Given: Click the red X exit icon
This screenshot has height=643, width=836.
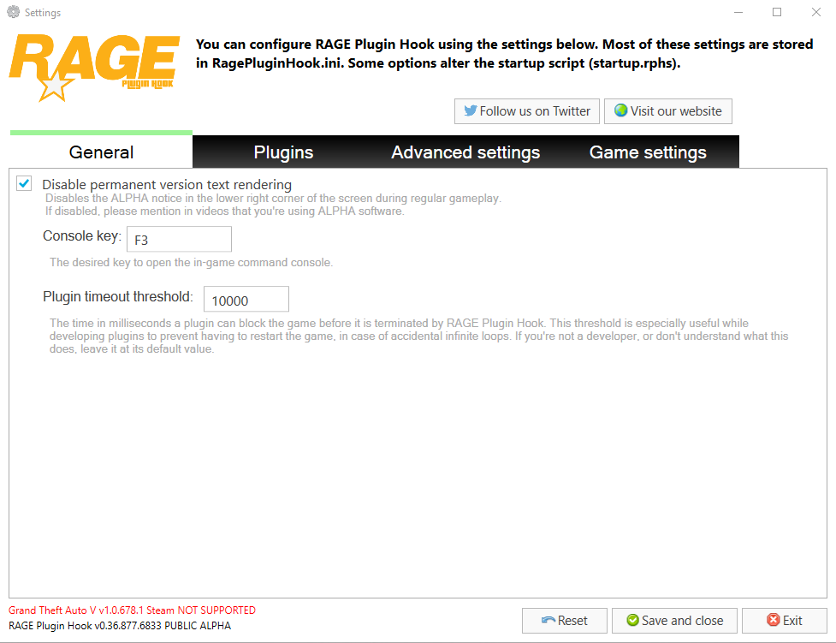Looking at the screenshot, I should click(773, 620).
